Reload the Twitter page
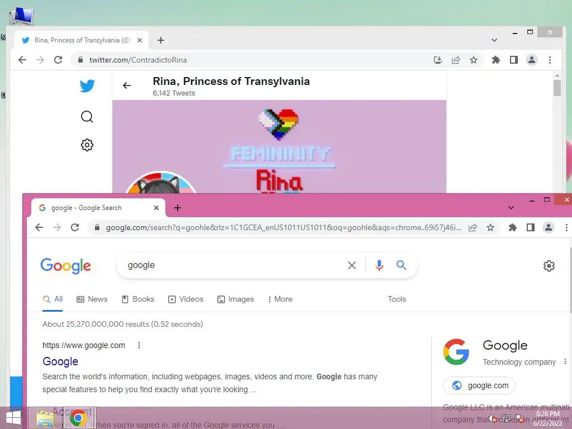The width and height of the screenshot is (572, 429). (x=58, y=60)
